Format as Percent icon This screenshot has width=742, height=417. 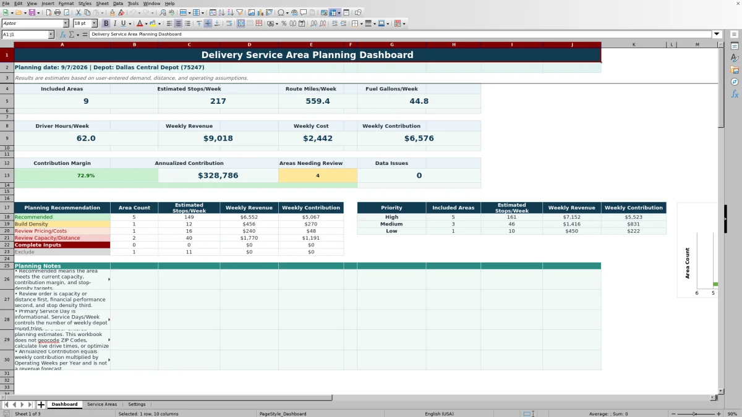pyautogui.click(x=284, y=23)
